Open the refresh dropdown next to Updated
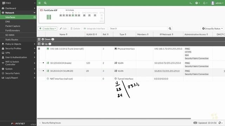The width and height of the screenshot is (225, 126). pyautogui.click(x=220, y=123)
